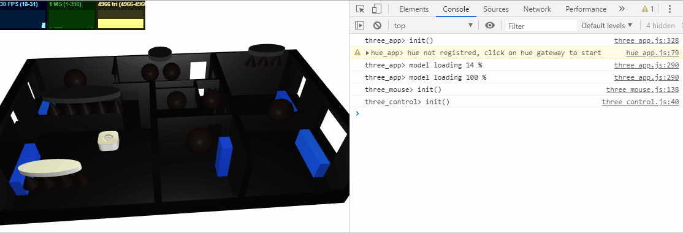Open the three_app.js:328 source link
The height and width of the screenshot is (233, 683).
coord(646,41)
